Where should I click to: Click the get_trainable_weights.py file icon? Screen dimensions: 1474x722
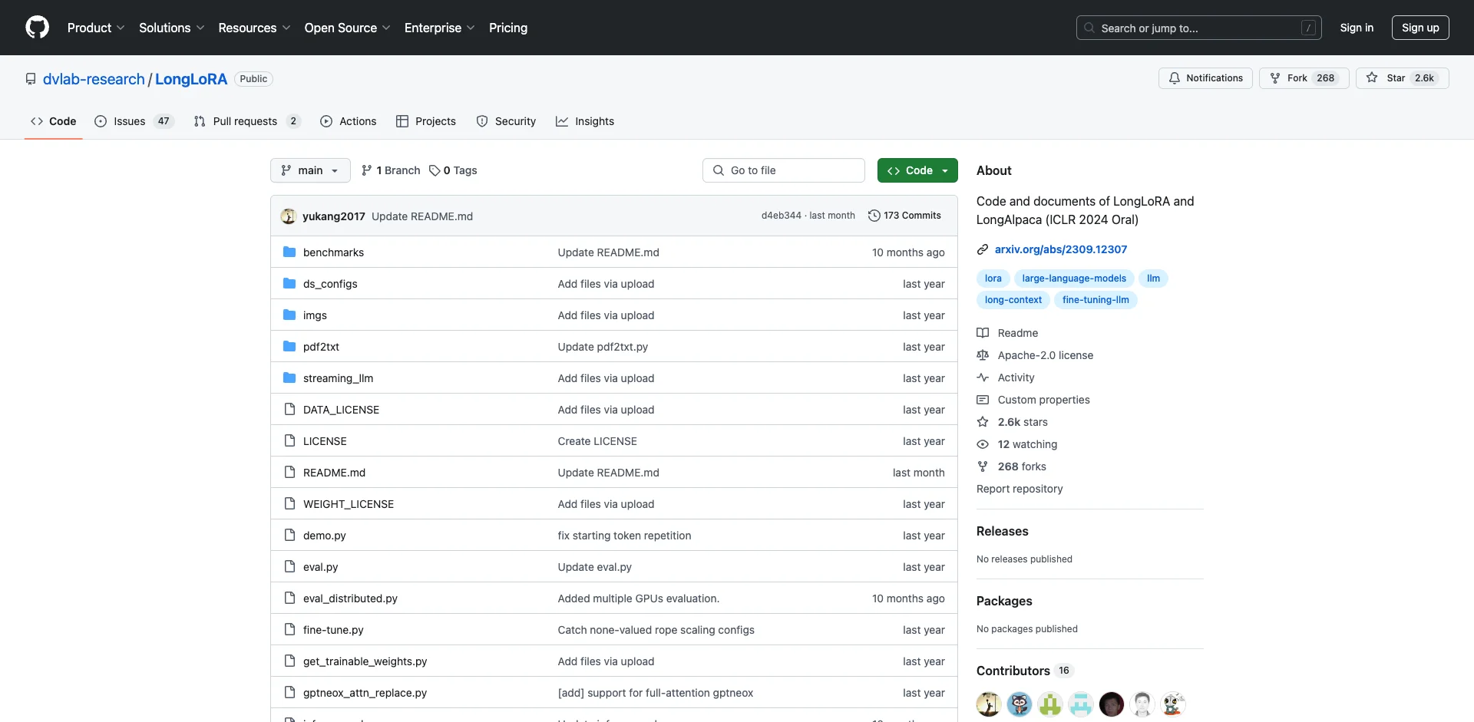pyautogui.click(x=289, y=661)
